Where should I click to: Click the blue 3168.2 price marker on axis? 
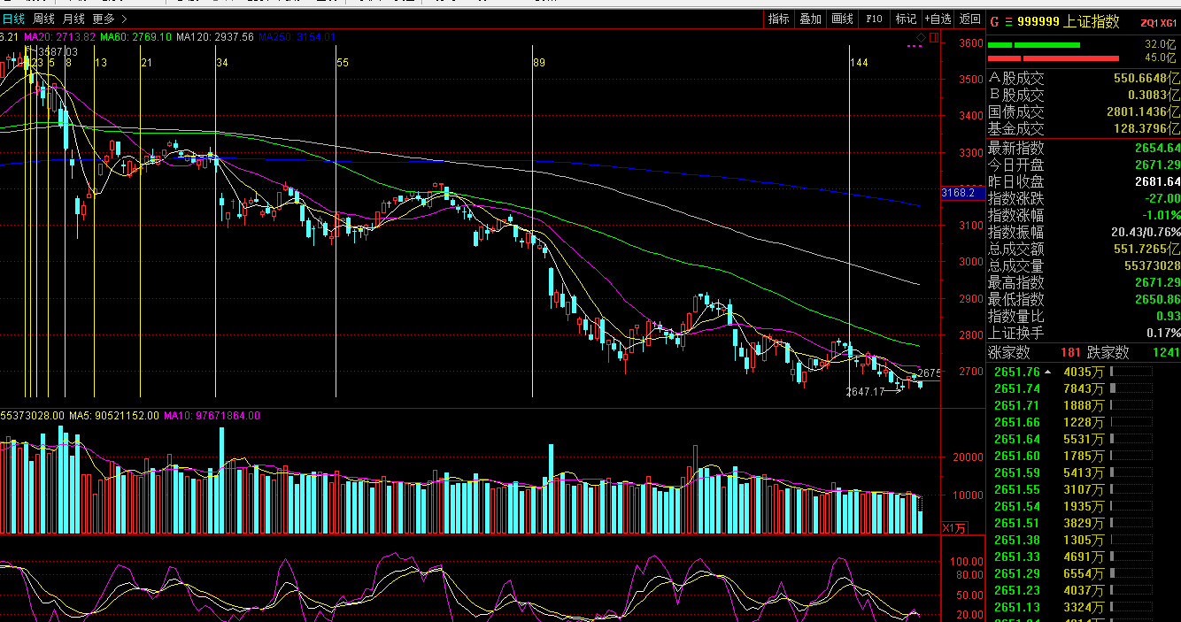[961, 192]
